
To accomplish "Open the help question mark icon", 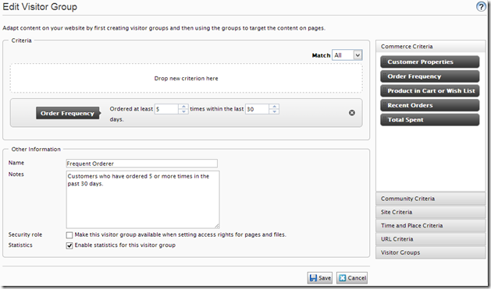I will tap(481, 6).
